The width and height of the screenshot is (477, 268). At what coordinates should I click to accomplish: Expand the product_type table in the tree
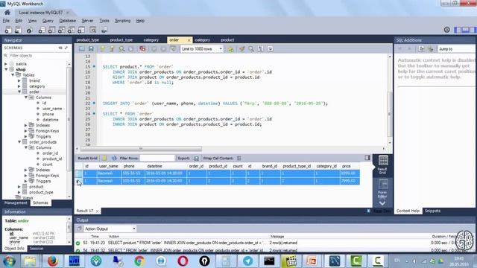point(19,192)
